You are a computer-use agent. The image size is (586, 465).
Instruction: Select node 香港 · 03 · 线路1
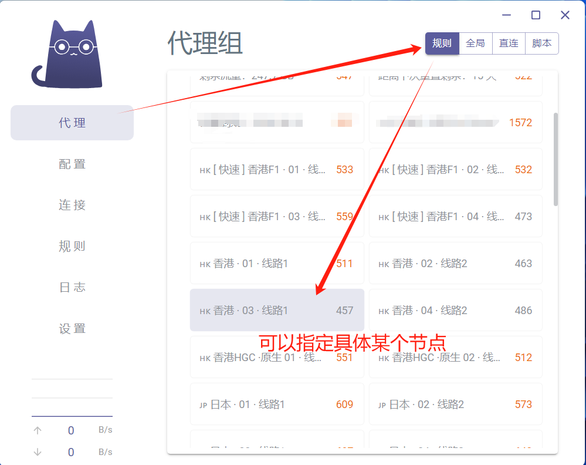point(277,310)
